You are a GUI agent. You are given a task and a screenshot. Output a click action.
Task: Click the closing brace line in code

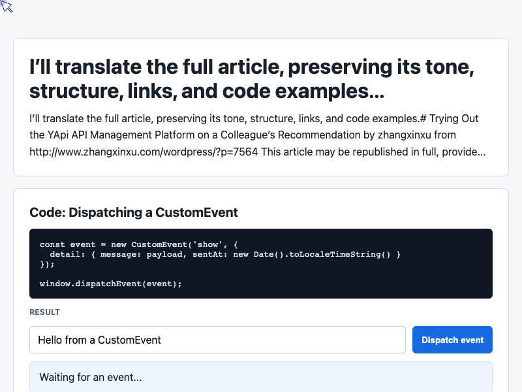click(47, 265)
